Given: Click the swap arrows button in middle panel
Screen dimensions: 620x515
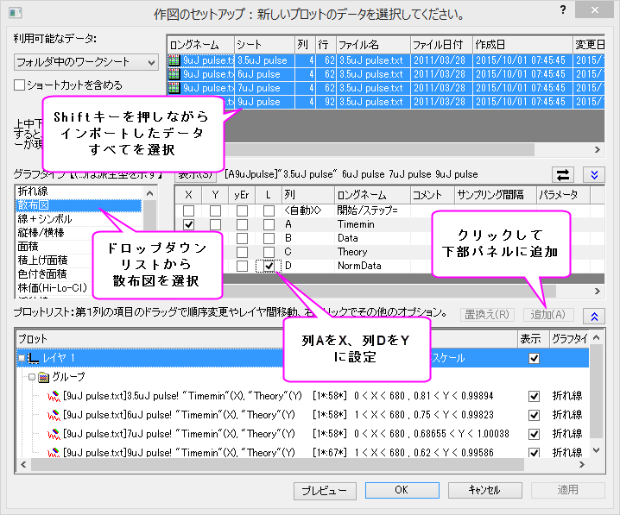Looking at the screenshot, I should [x=563, y=174].
